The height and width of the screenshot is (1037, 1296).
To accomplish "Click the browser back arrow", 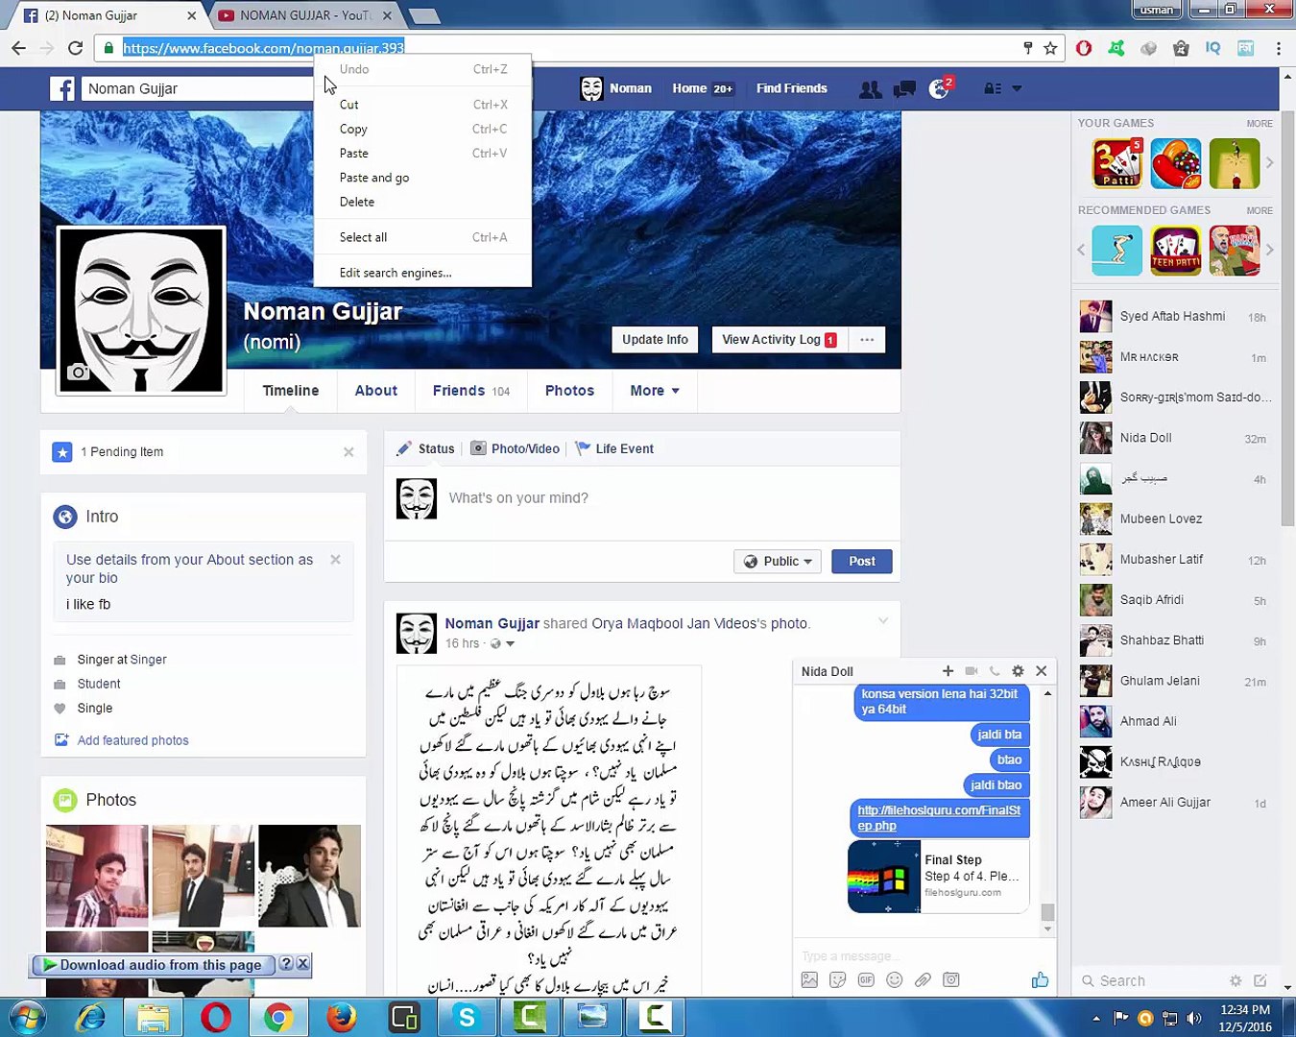I will pyautogui.click(x=18, y=48).
